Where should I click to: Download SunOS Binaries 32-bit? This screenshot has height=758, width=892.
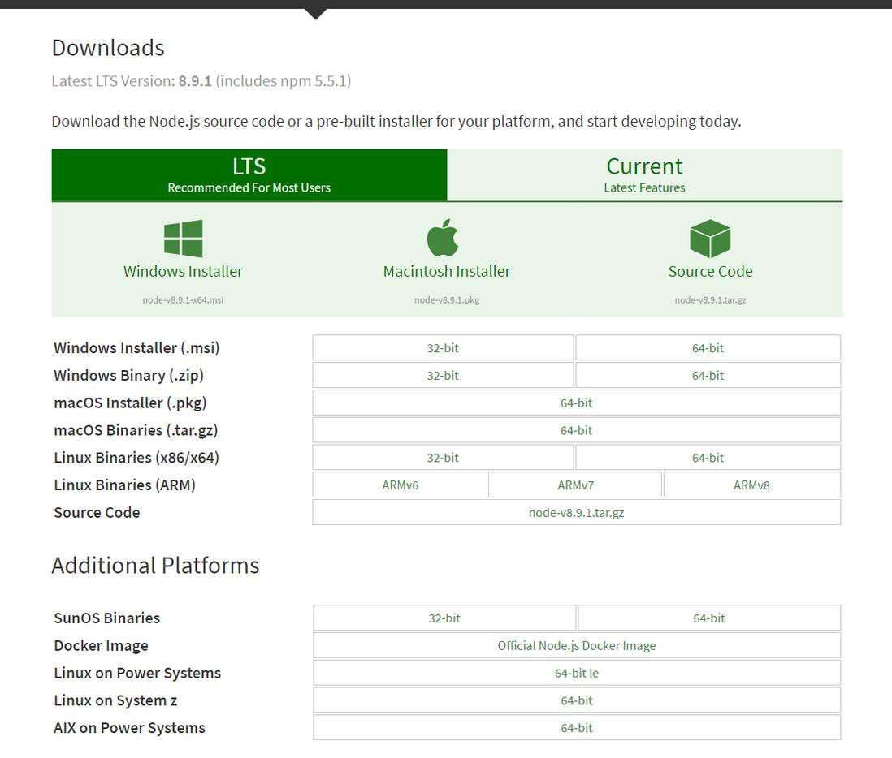pyautogui.click(x=444, y=618)
